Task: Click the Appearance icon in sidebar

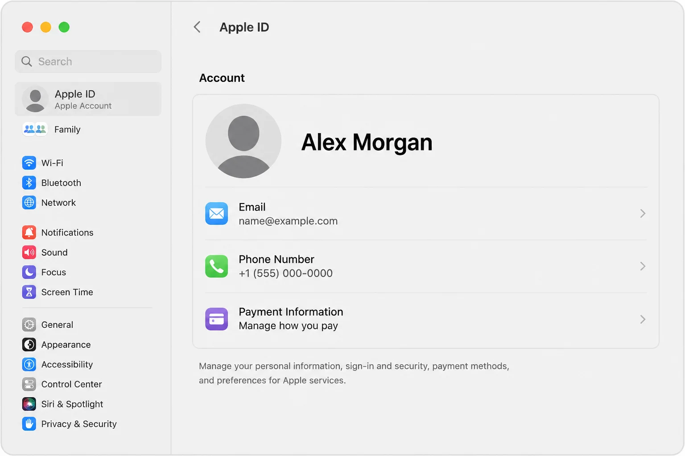Action: [x=29, y=345]
